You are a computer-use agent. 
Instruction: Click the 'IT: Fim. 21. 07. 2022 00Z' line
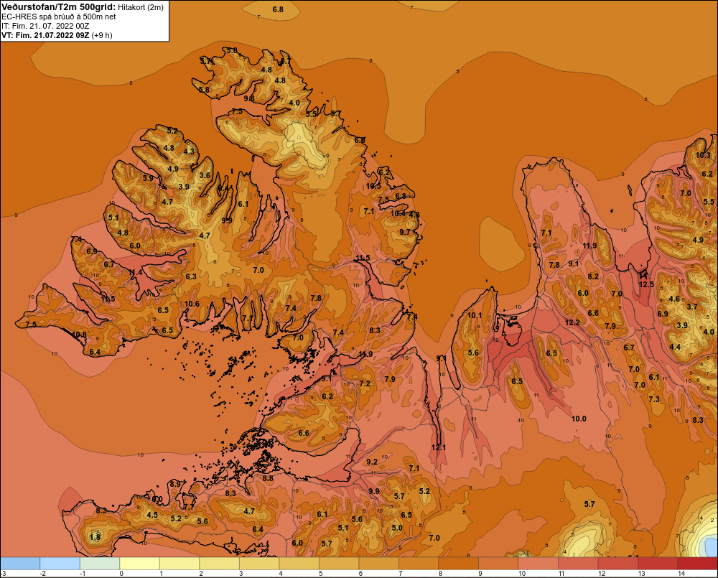(45, 26)
